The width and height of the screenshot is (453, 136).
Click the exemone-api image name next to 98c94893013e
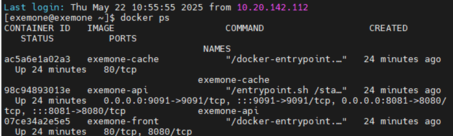117,90
